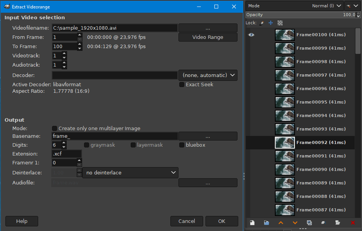Create a new layer group
This screenshot has height=231, width=362.
[x=266, y=223]
